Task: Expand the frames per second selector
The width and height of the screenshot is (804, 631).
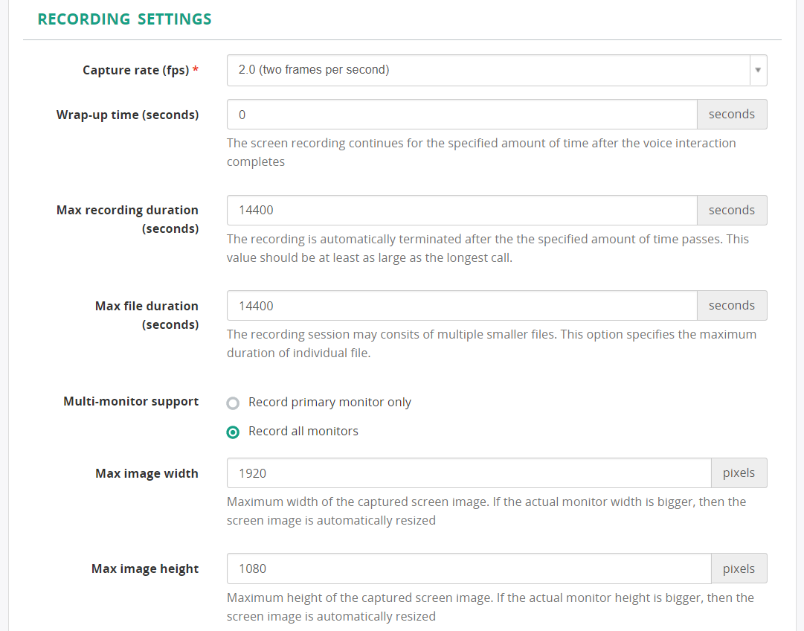Action: pos(757,70)
